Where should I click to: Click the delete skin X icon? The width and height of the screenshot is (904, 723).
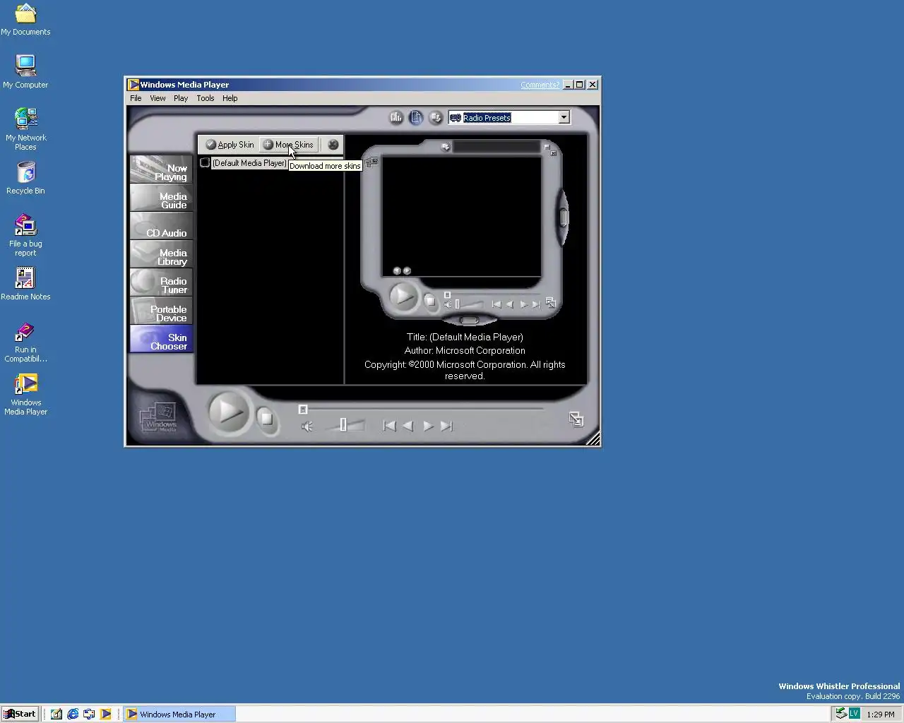coord(333,145)
